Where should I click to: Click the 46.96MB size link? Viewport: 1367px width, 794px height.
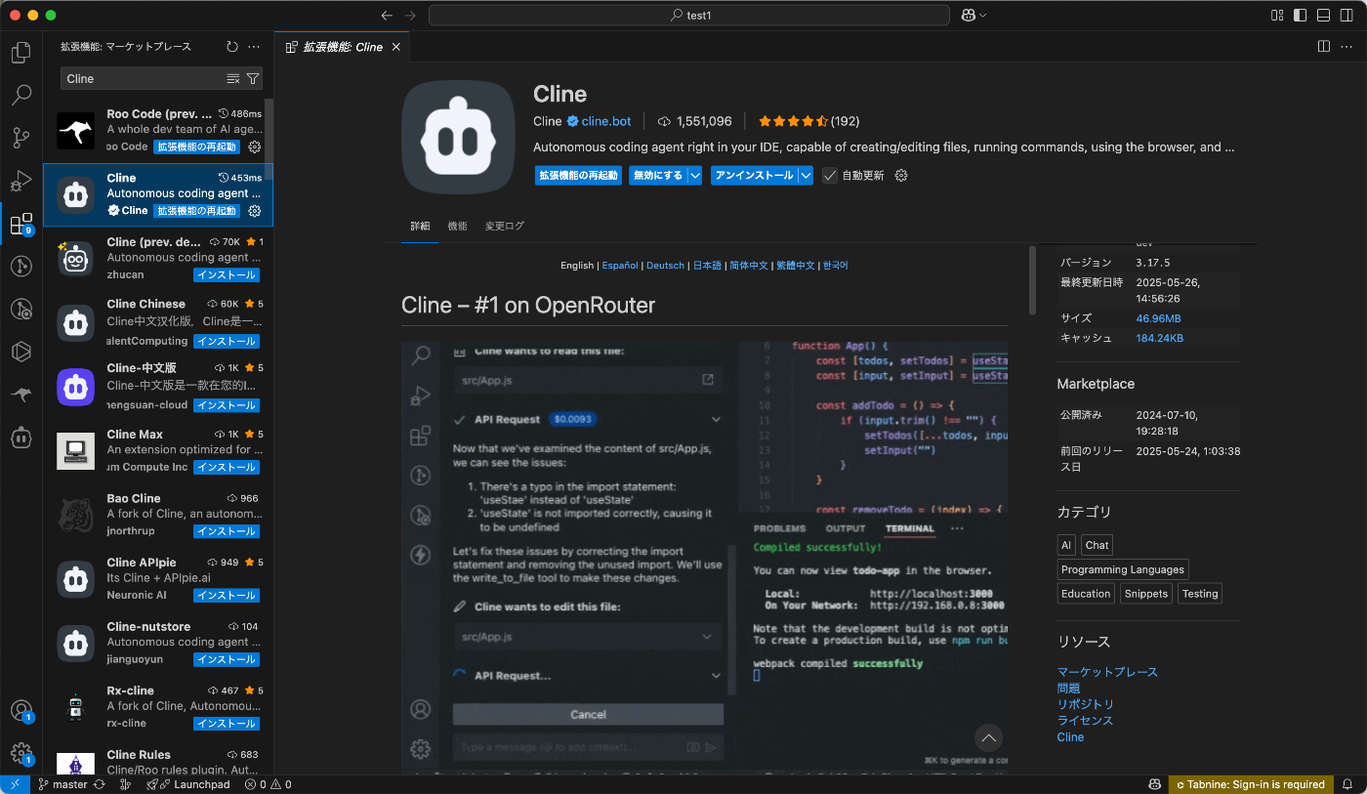coord(1158,318)
